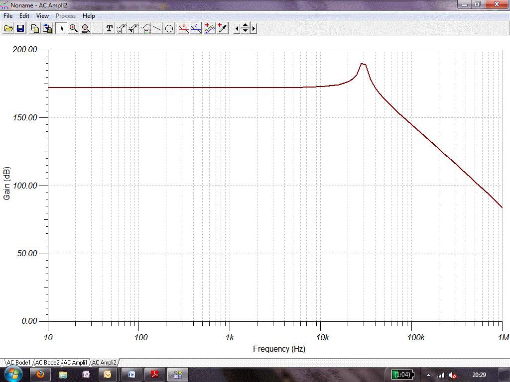Click the muted volume speaker tray icon
Image resolution: width=510 pixels, height=382 pixels.
[453, 375]
